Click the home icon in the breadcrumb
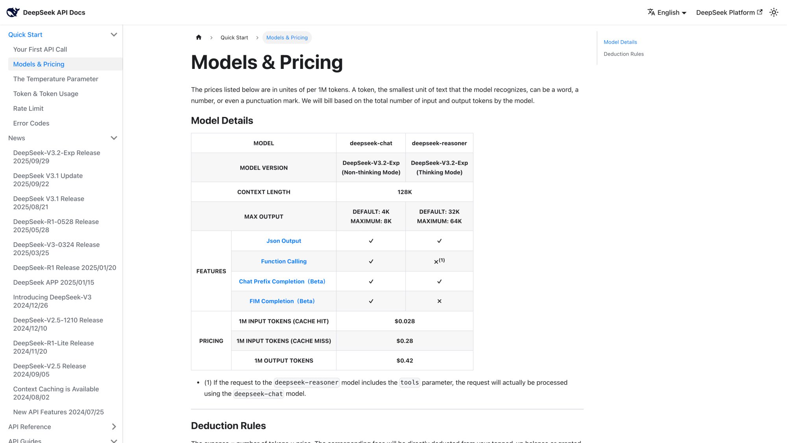The image size is (787, 443). (x=199, y=37)
